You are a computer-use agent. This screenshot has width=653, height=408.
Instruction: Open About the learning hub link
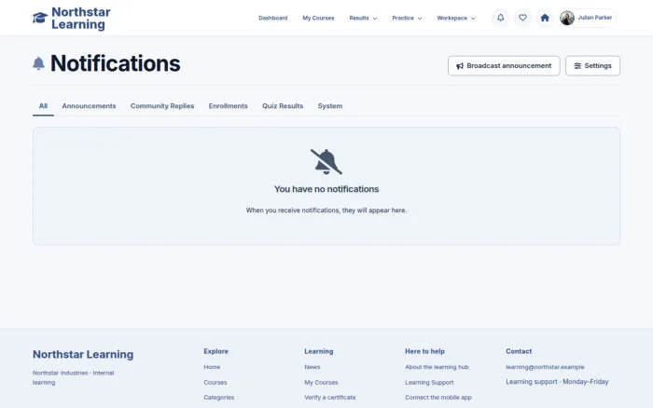(437, 367)
